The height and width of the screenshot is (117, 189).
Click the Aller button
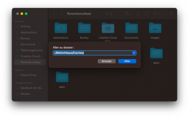pos(127,61)
